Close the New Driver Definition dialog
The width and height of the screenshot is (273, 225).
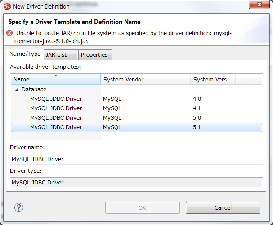259,4
